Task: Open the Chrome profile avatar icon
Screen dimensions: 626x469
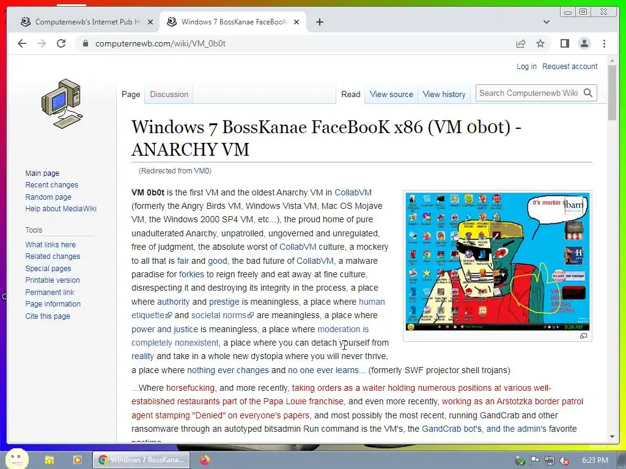Action: 584,43
